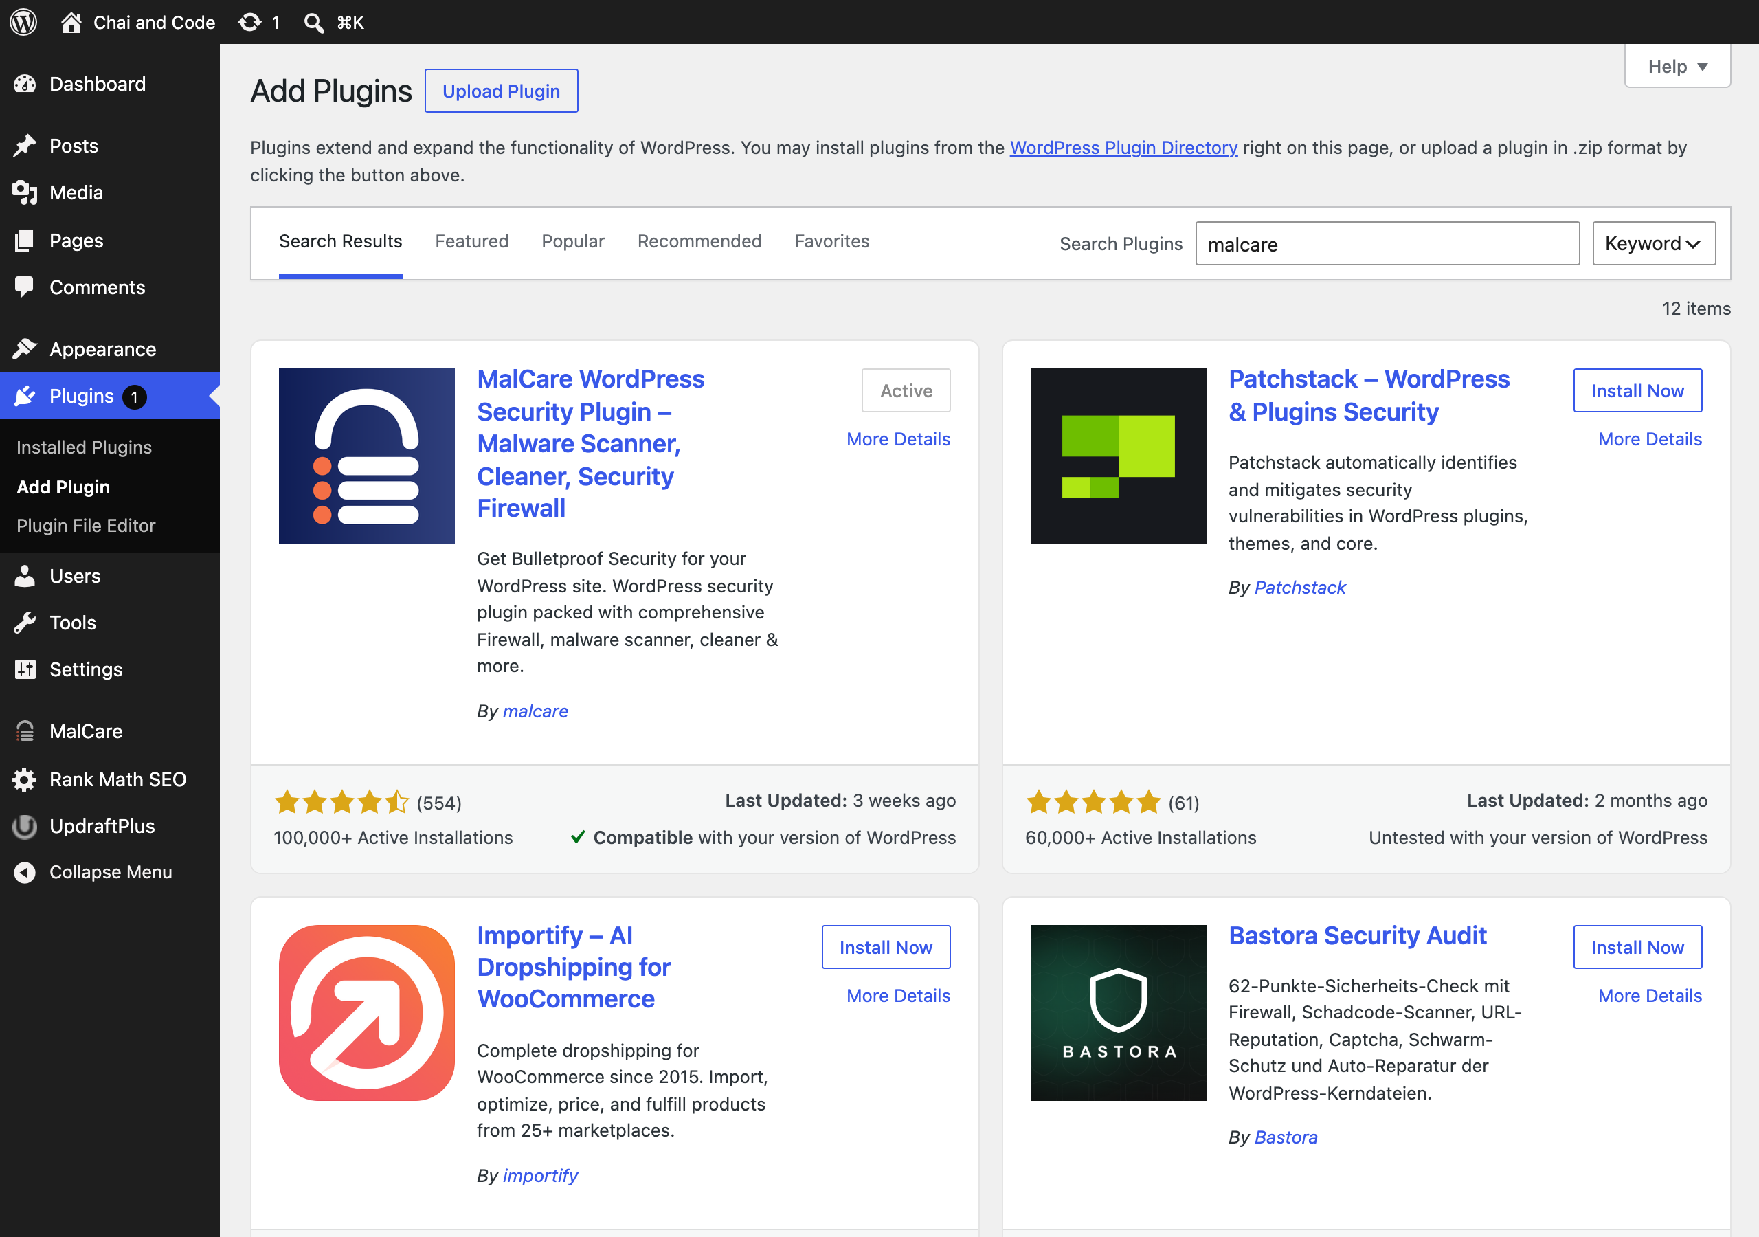The height and width of the screenshot is (1237, 1759).
Task: Click the MalCare lock sidebar icon
Action: pyautogui.click(x=25, y=731)
